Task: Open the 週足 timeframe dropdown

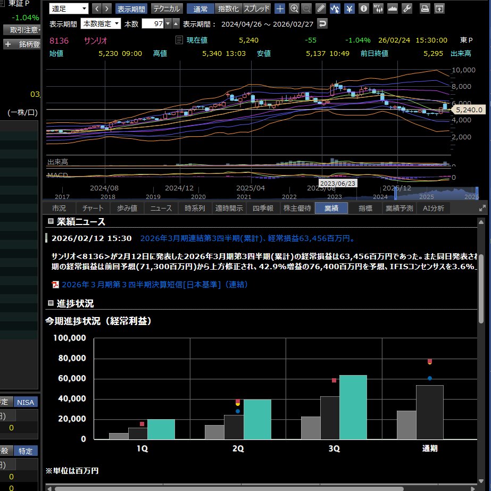Action: pyautogui.click(x=69, y=9)
